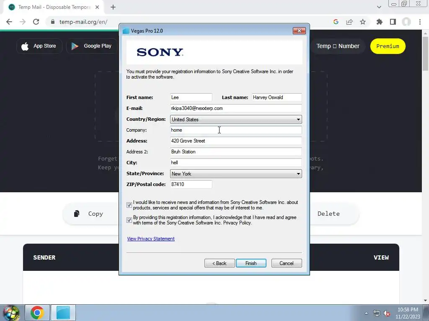This screenshot has width=429, height=321.
Task: Click Finish to complete registration
Action: (x=251, y=263)
